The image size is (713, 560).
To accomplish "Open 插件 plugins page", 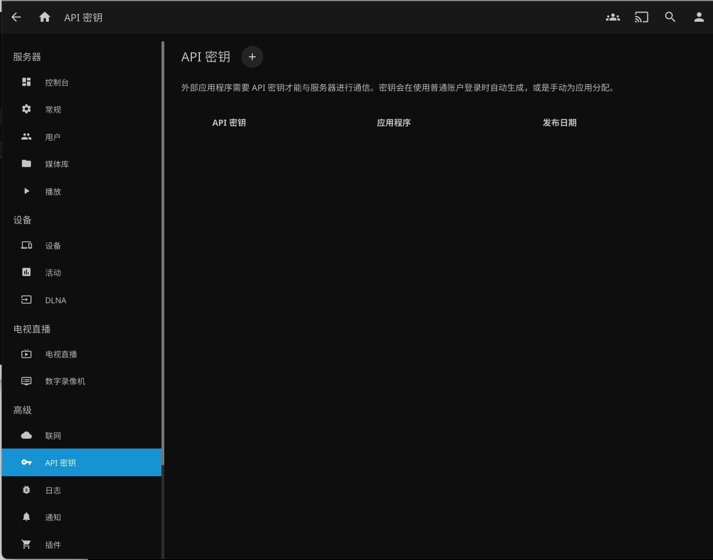I will coord(82,544).
